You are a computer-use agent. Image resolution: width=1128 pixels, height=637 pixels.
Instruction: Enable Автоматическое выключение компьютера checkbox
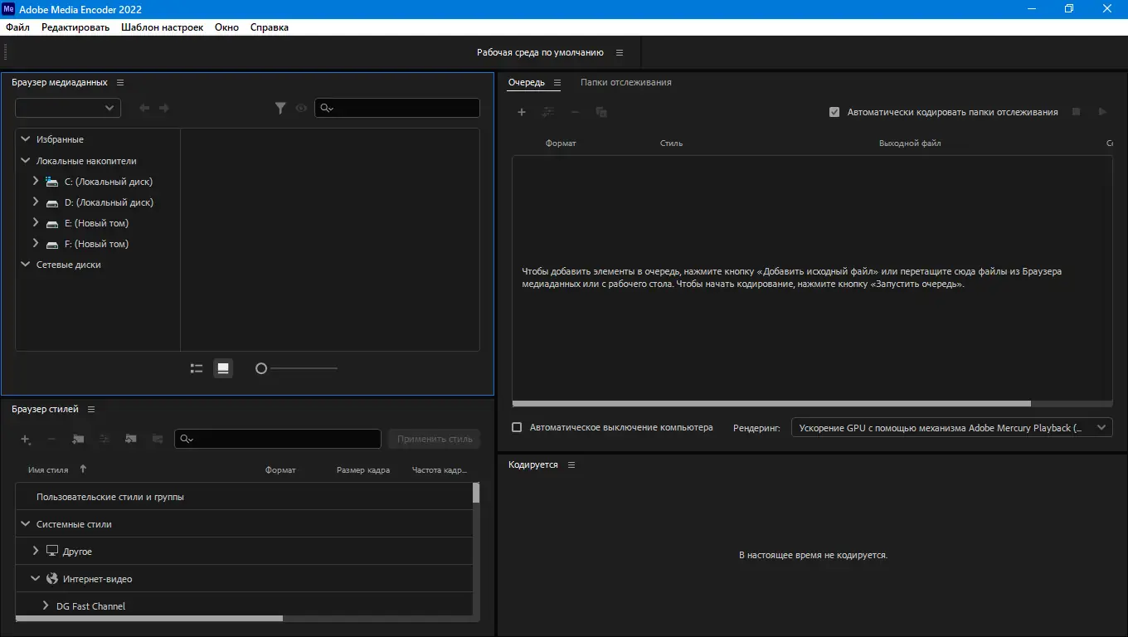[x=517, y=427]
